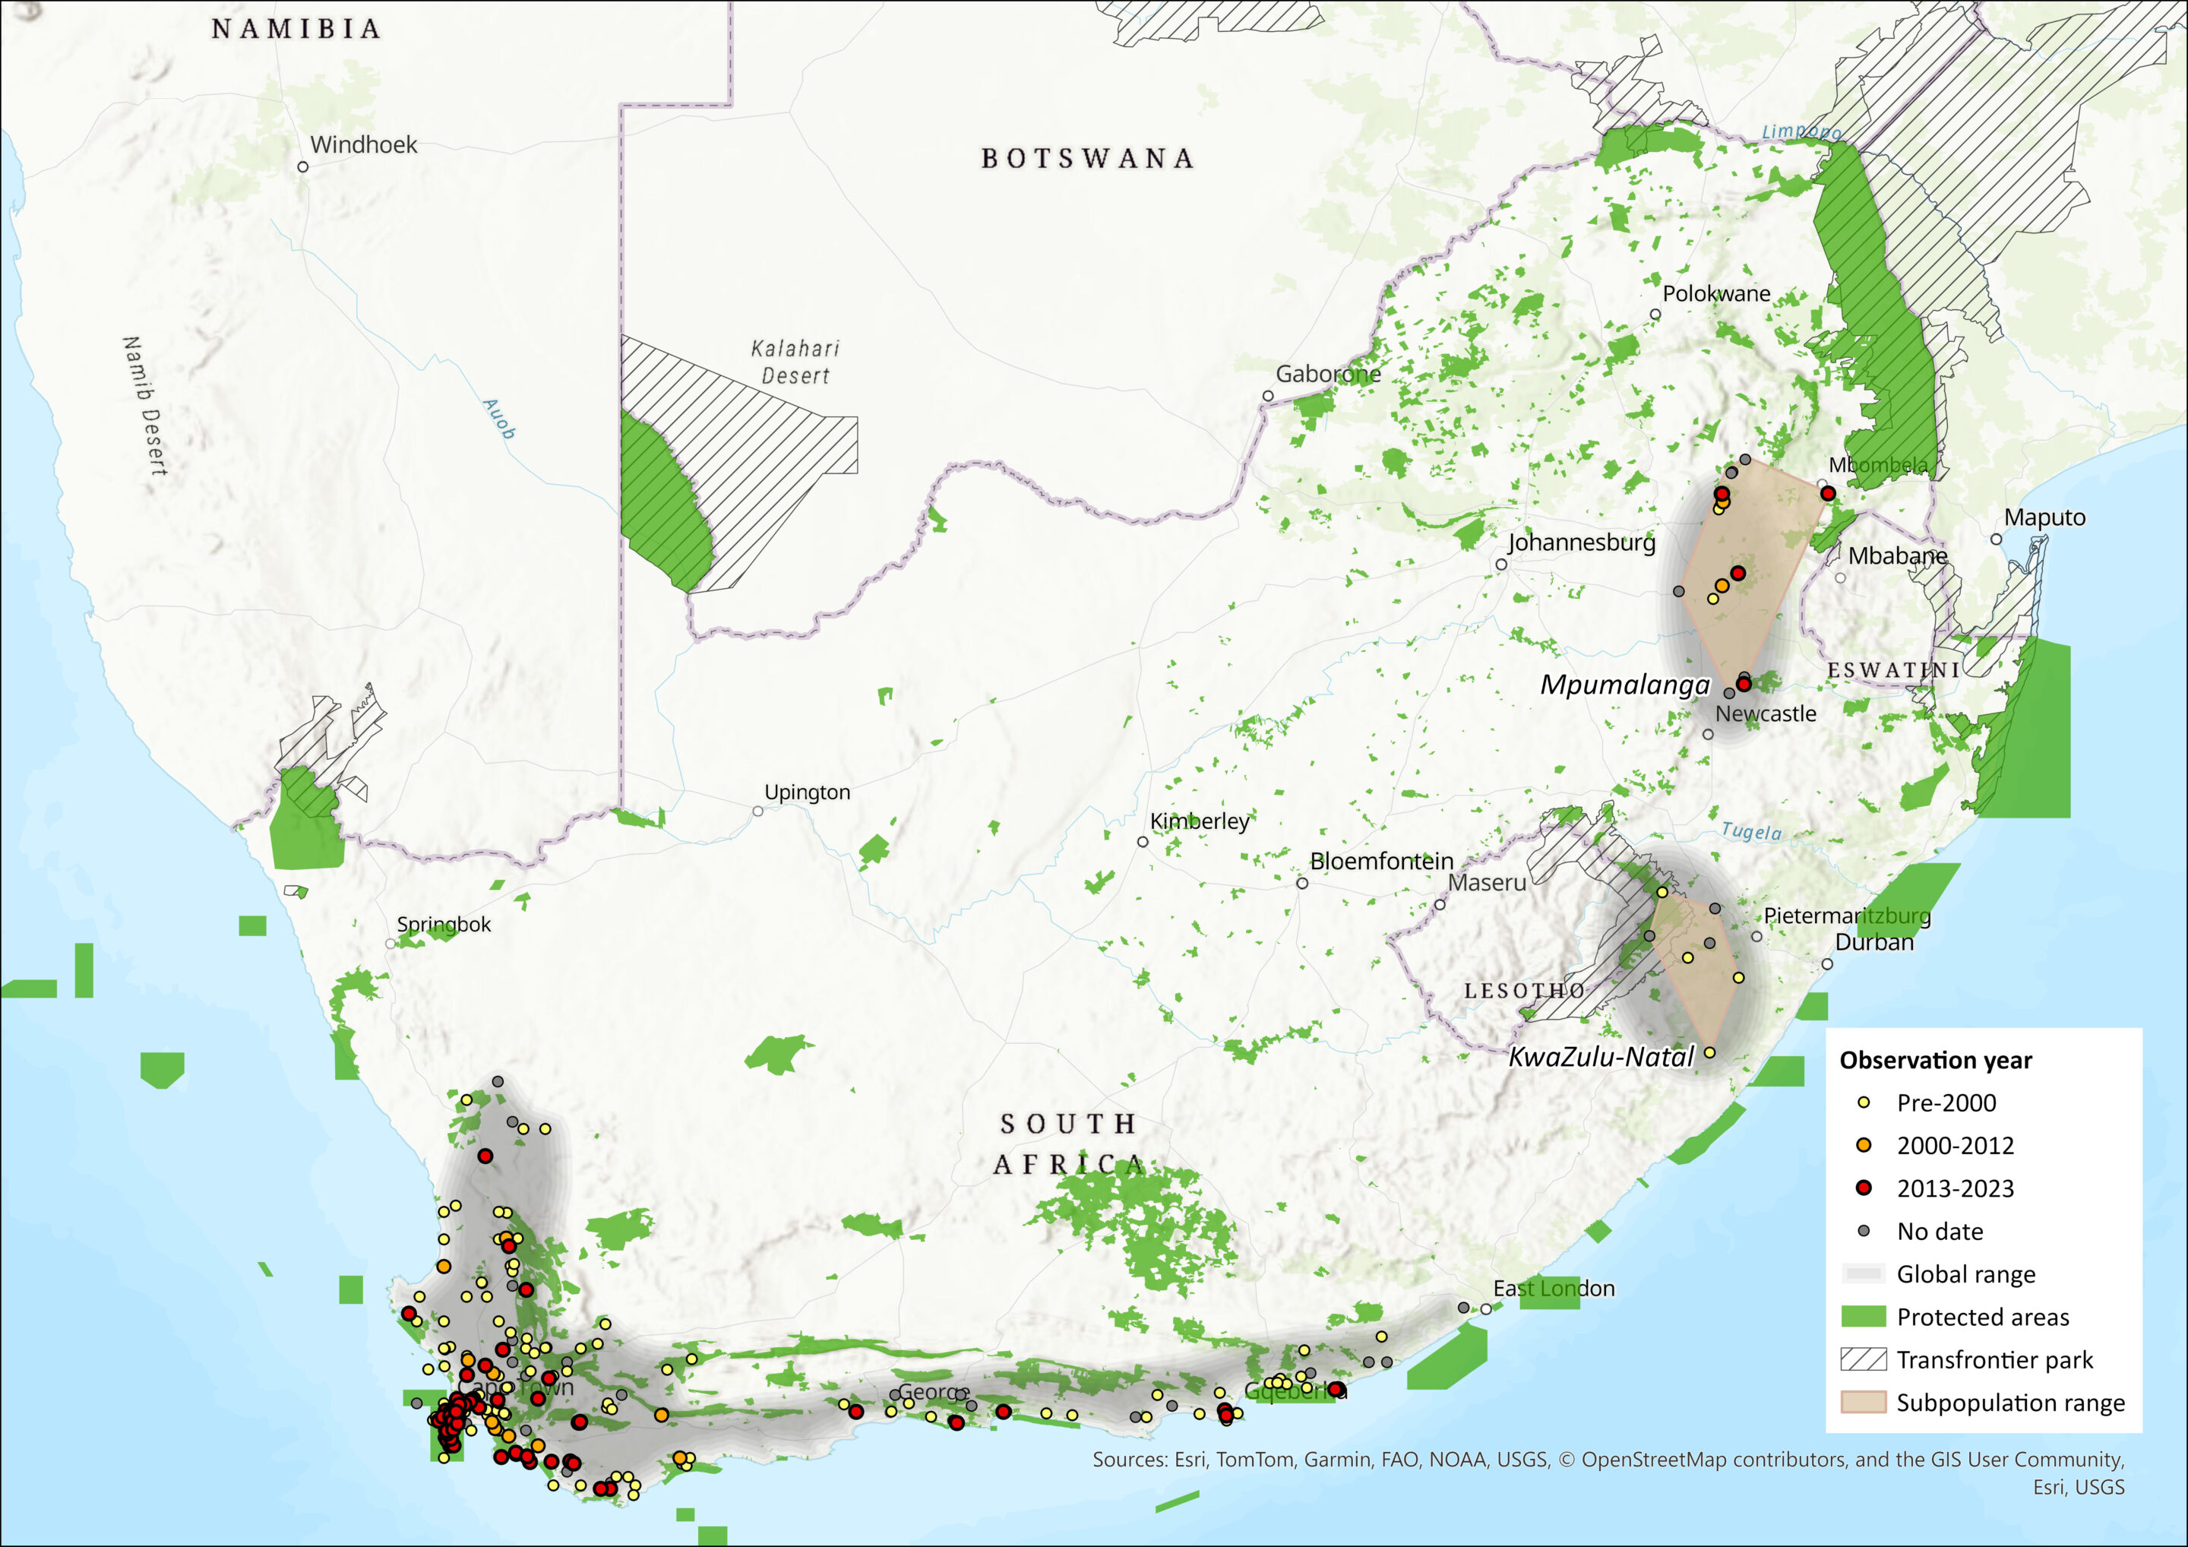The height and width of the screenshot is (1547, 2188).
Task: Click the BOTSWANA country label
Action: pyautogui.click(x=1087, y=158)
